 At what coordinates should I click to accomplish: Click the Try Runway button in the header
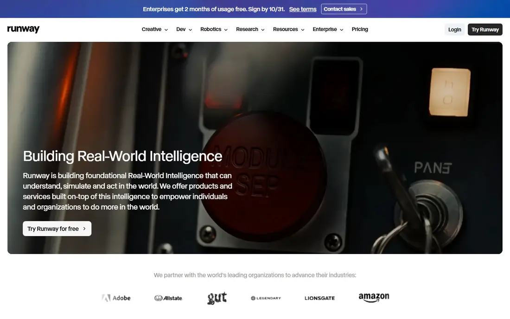pos(485,30)
